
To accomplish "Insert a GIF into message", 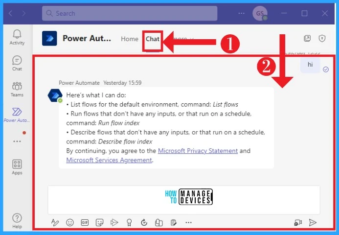I will pos(85,222).
